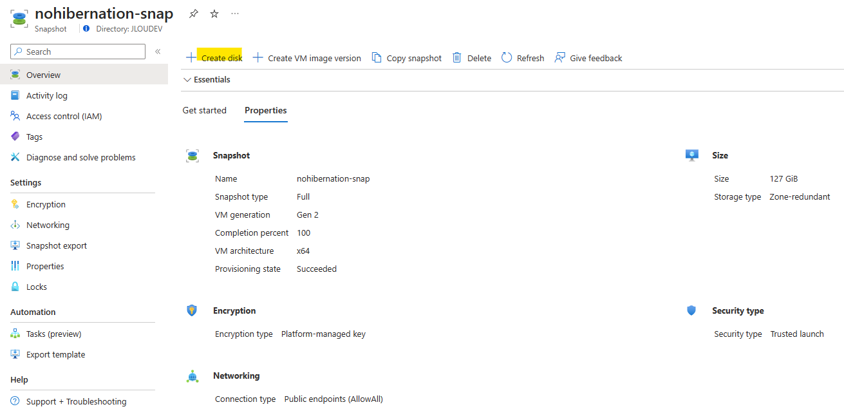Click the Export template icon

(15, 354)
